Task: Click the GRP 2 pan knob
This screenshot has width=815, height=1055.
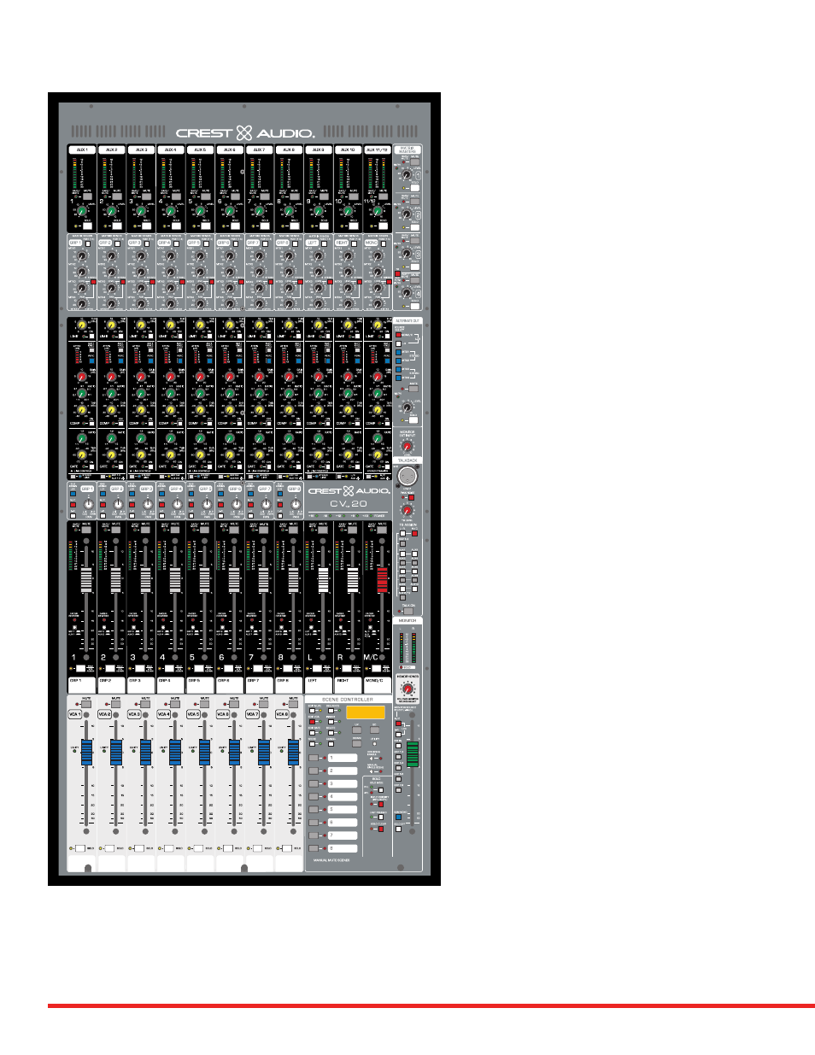Action: point(119,504)
